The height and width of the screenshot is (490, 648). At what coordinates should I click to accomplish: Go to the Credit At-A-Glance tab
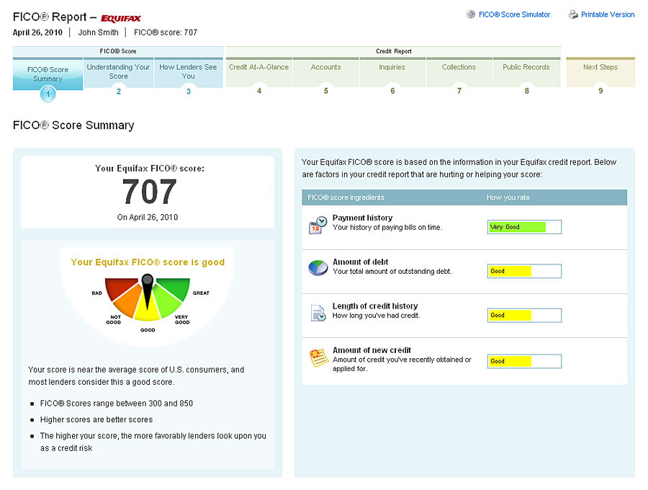[259, 73]
